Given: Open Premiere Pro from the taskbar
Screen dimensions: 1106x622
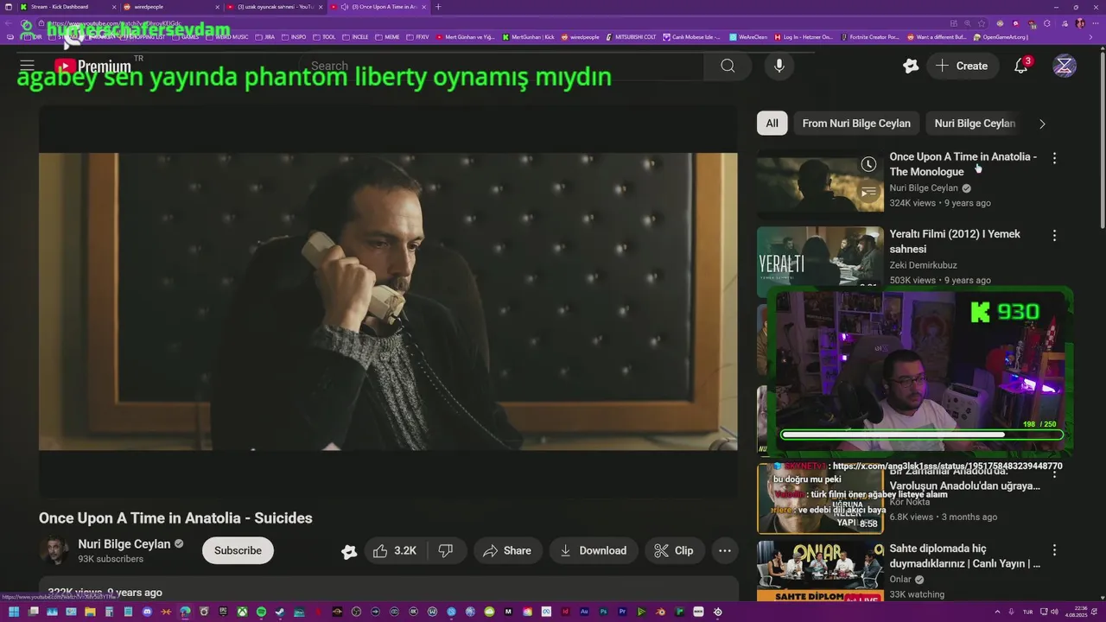Looking at the screenshot, I should [622, 612].
